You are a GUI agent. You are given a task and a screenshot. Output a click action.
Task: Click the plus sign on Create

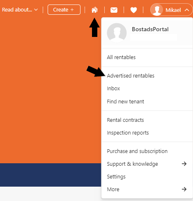point(72,10)
